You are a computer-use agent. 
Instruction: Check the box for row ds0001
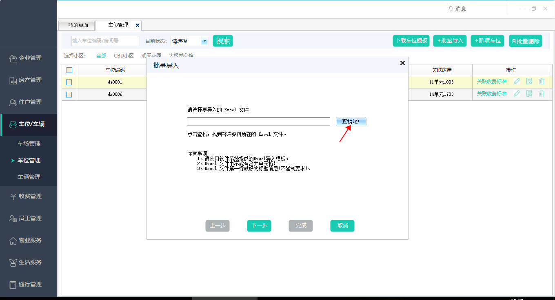click(x=69, y=82)
